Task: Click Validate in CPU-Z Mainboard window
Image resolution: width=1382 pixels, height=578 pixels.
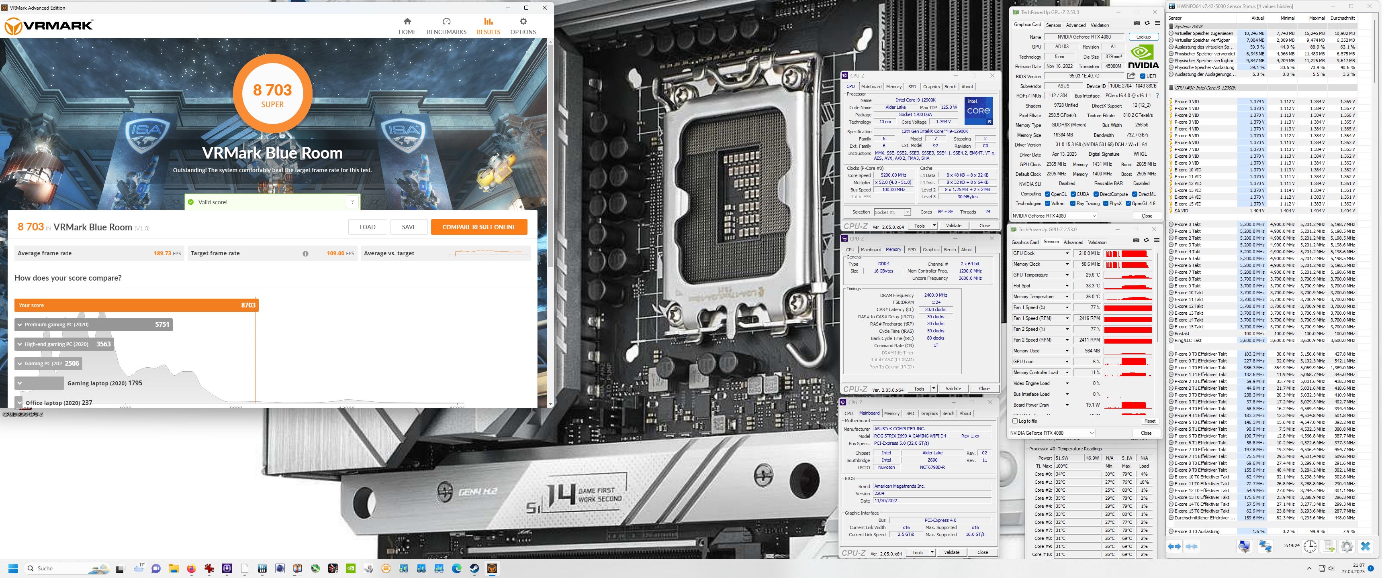Action: click(x=952, y=552)
